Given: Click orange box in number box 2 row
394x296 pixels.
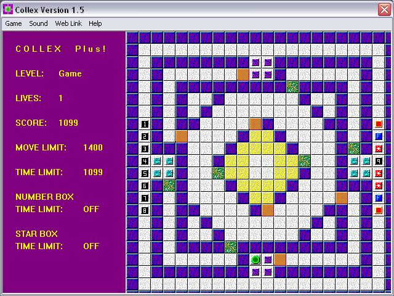Looking at the screenshot, I should coord(182,136).
